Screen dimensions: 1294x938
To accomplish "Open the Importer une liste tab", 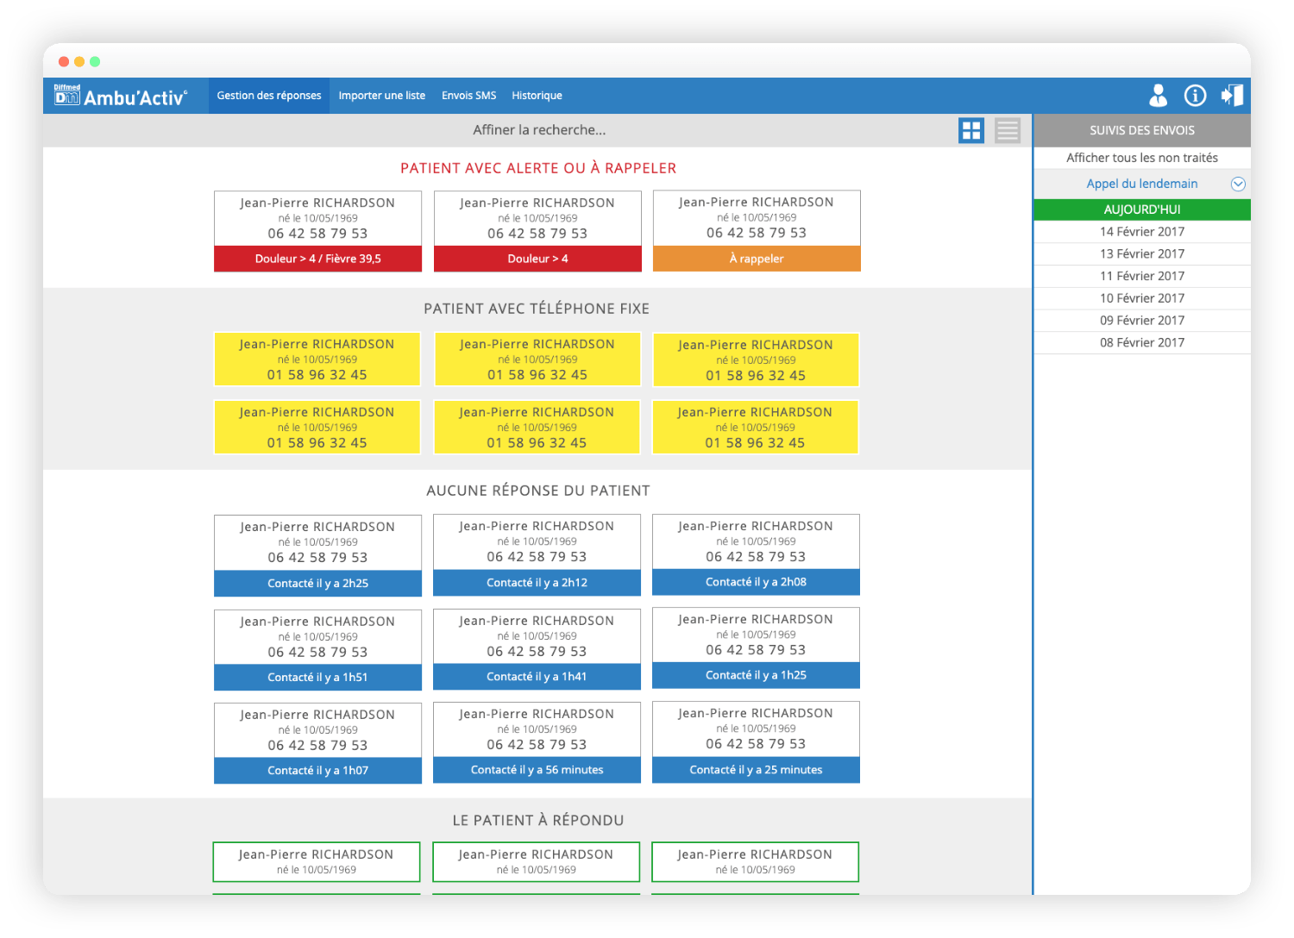I will tap(381, 96).
